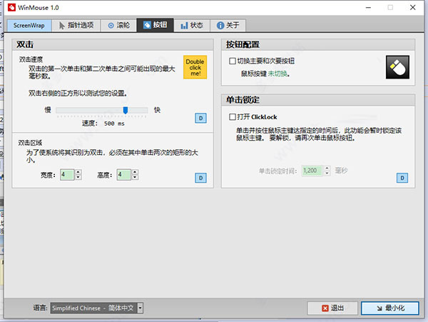Click the 宽度 input field
This screenshot has height=322, width=428.
[67, 174]
